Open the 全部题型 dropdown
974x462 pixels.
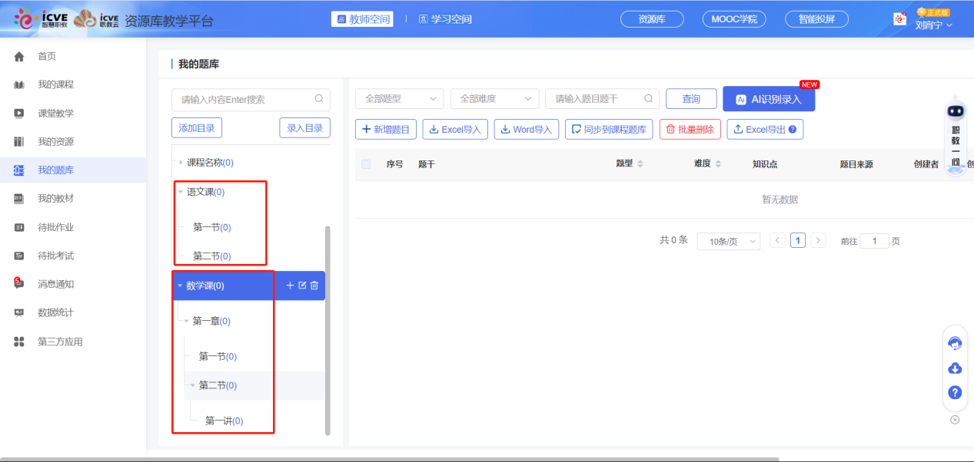click(x=399, y=98)
